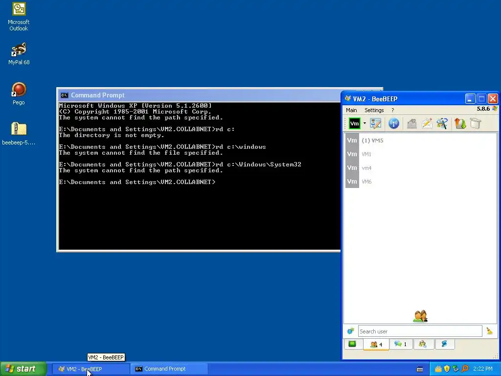Click the green-bordered Vm status avatar in BeeBEEP toolbar
The width and height of the screenshot is (501, 376).
pos(354,123)
